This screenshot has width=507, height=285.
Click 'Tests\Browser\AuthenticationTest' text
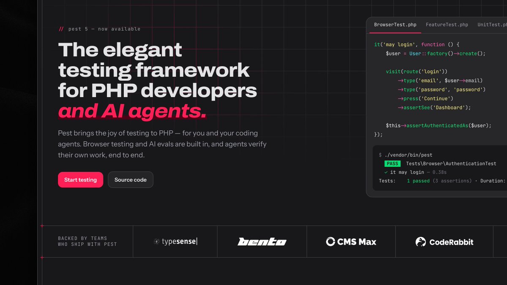pyautogui.click(x=451, y=163)
